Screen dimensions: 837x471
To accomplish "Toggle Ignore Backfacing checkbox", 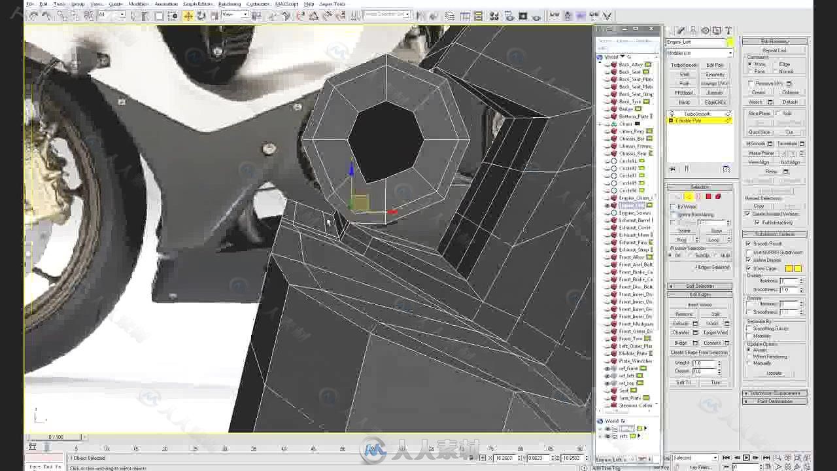I will click(673, 215).
